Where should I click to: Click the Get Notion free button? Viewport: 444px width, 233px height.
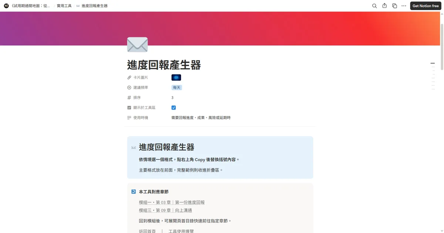425,6
